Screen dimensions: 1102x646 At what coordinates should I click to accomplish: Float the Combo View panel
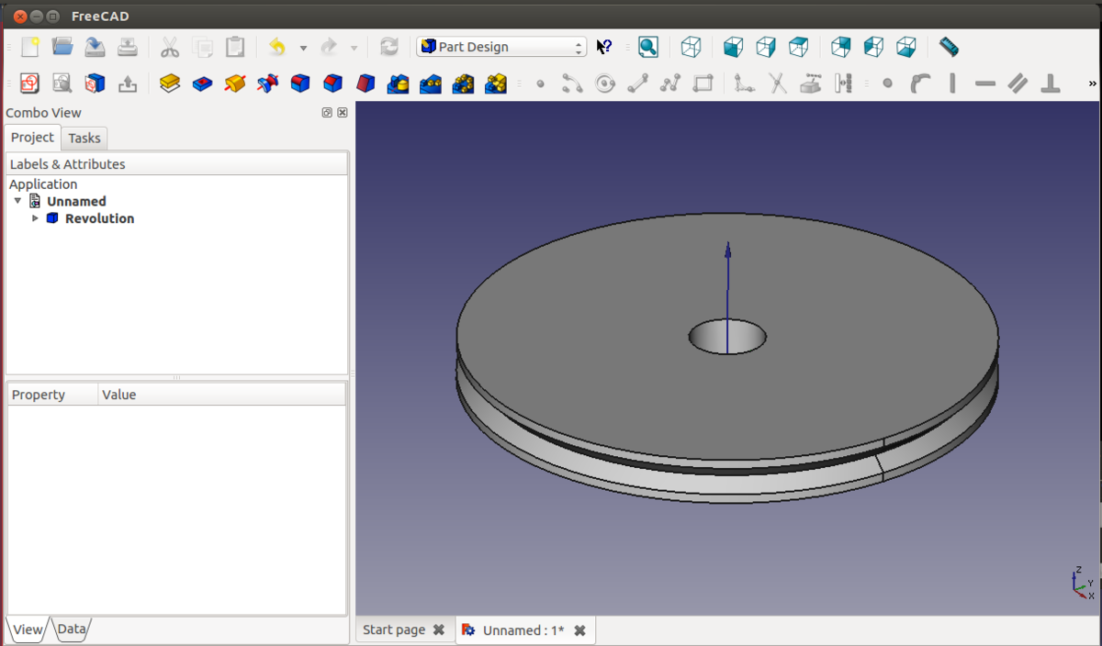pos(327,113)
